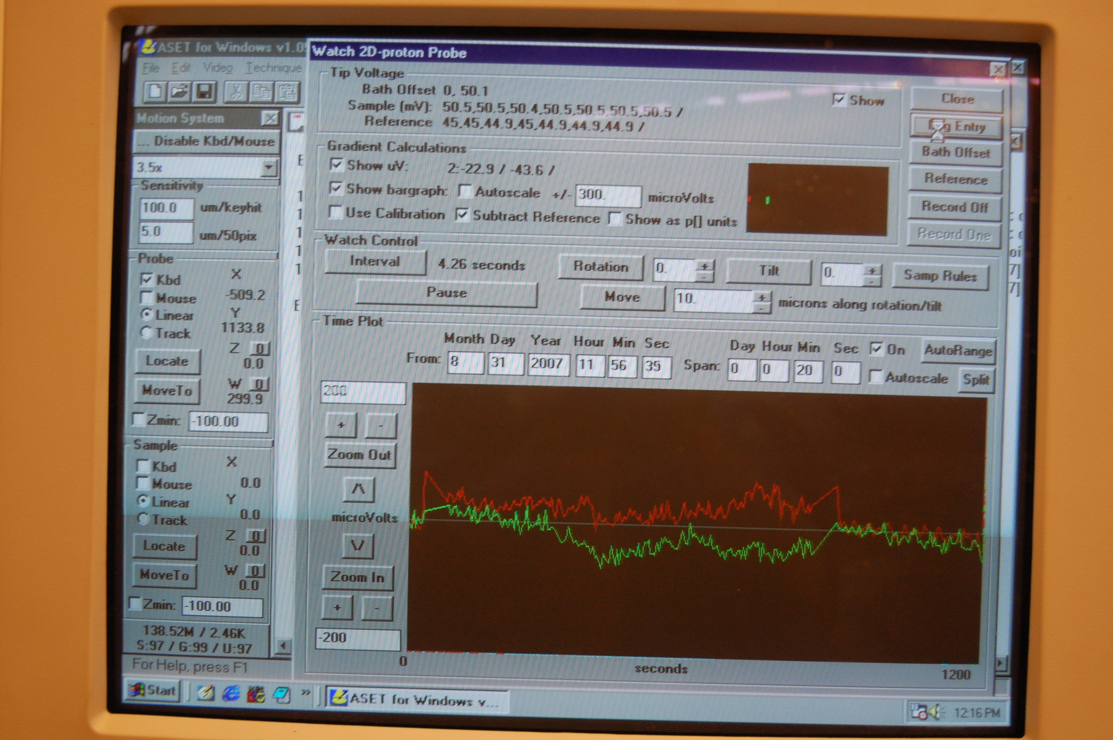
Task: Click the Save floppy disk toolbar icon
Action: click(x=204, y=91)
